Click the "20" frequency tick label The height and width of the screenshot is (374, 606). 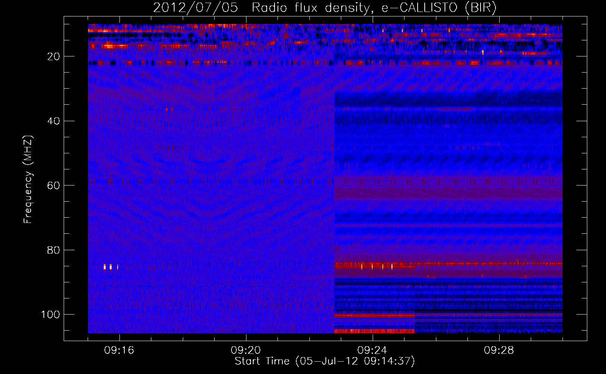tap(54, 57)
